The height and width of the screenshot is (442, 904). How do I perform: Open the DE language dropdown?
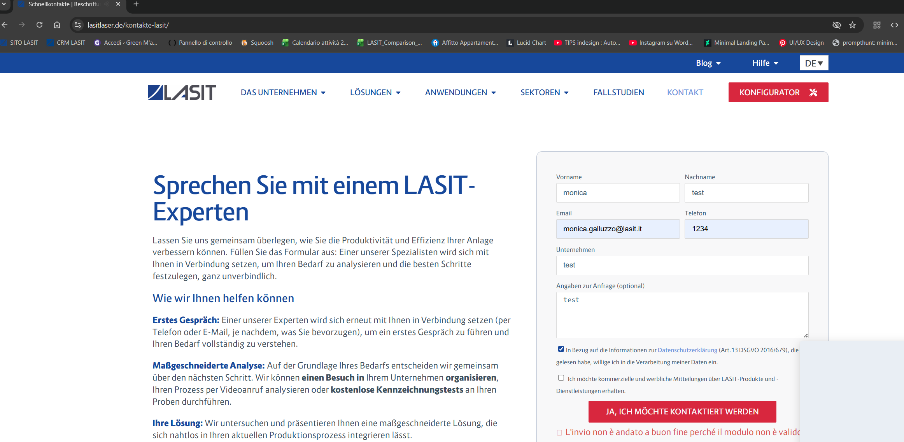coord(814,63)
